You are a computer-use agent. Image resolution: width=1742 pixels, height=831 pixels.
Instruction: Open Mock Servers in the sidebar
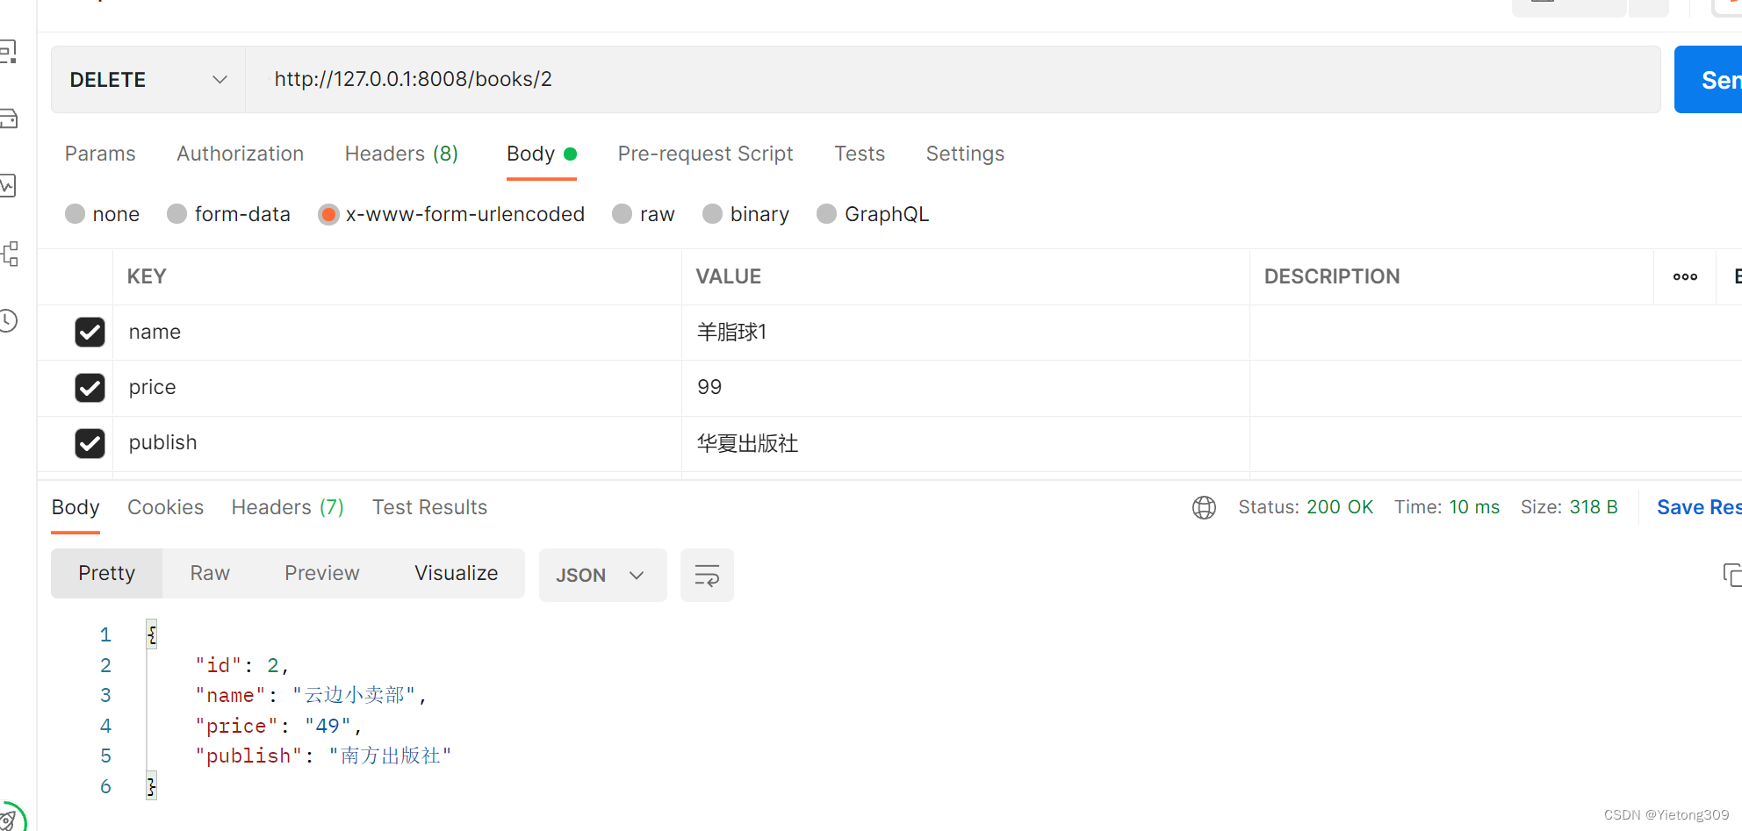pos(10,118)
